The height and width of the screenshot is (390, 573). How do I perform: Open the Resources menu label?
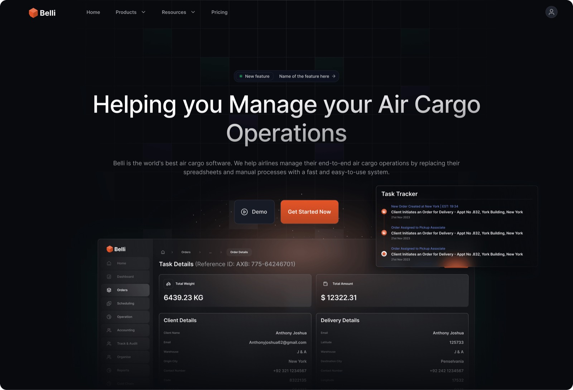point(174,12)
